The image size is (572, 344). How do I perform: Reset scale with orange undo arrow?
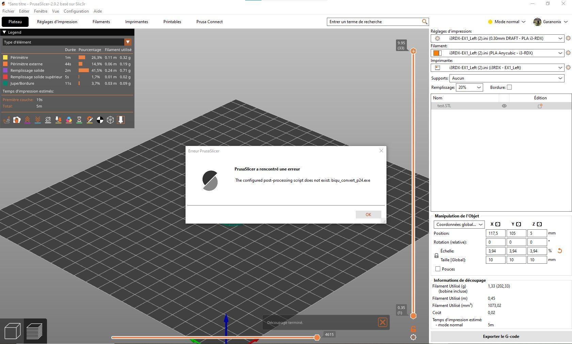(559, 251)
